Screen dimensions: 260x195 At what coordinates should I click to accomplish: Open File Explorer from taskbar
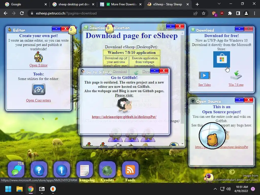click(19, 189)
